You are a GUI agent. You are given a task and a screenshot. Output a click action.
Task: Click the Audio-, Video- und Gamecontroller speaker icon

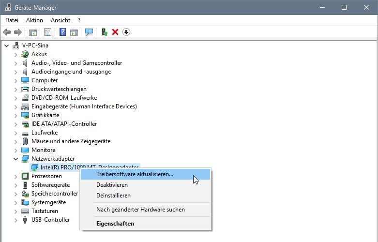pyautogui.click(x=25, y=63)
